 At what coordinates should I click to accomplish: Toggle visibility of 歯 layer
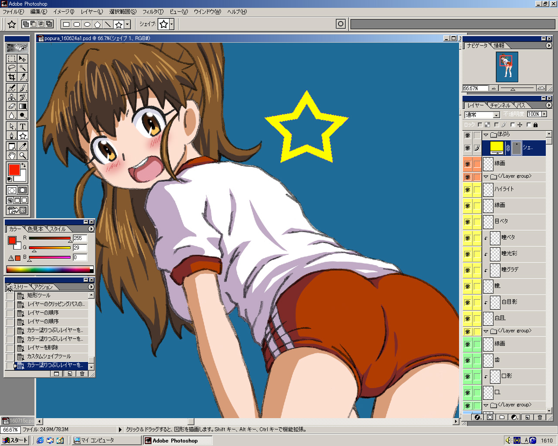click(467, 361)
